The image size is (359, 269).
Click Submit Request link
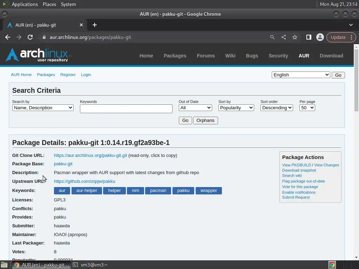[296, 197]
